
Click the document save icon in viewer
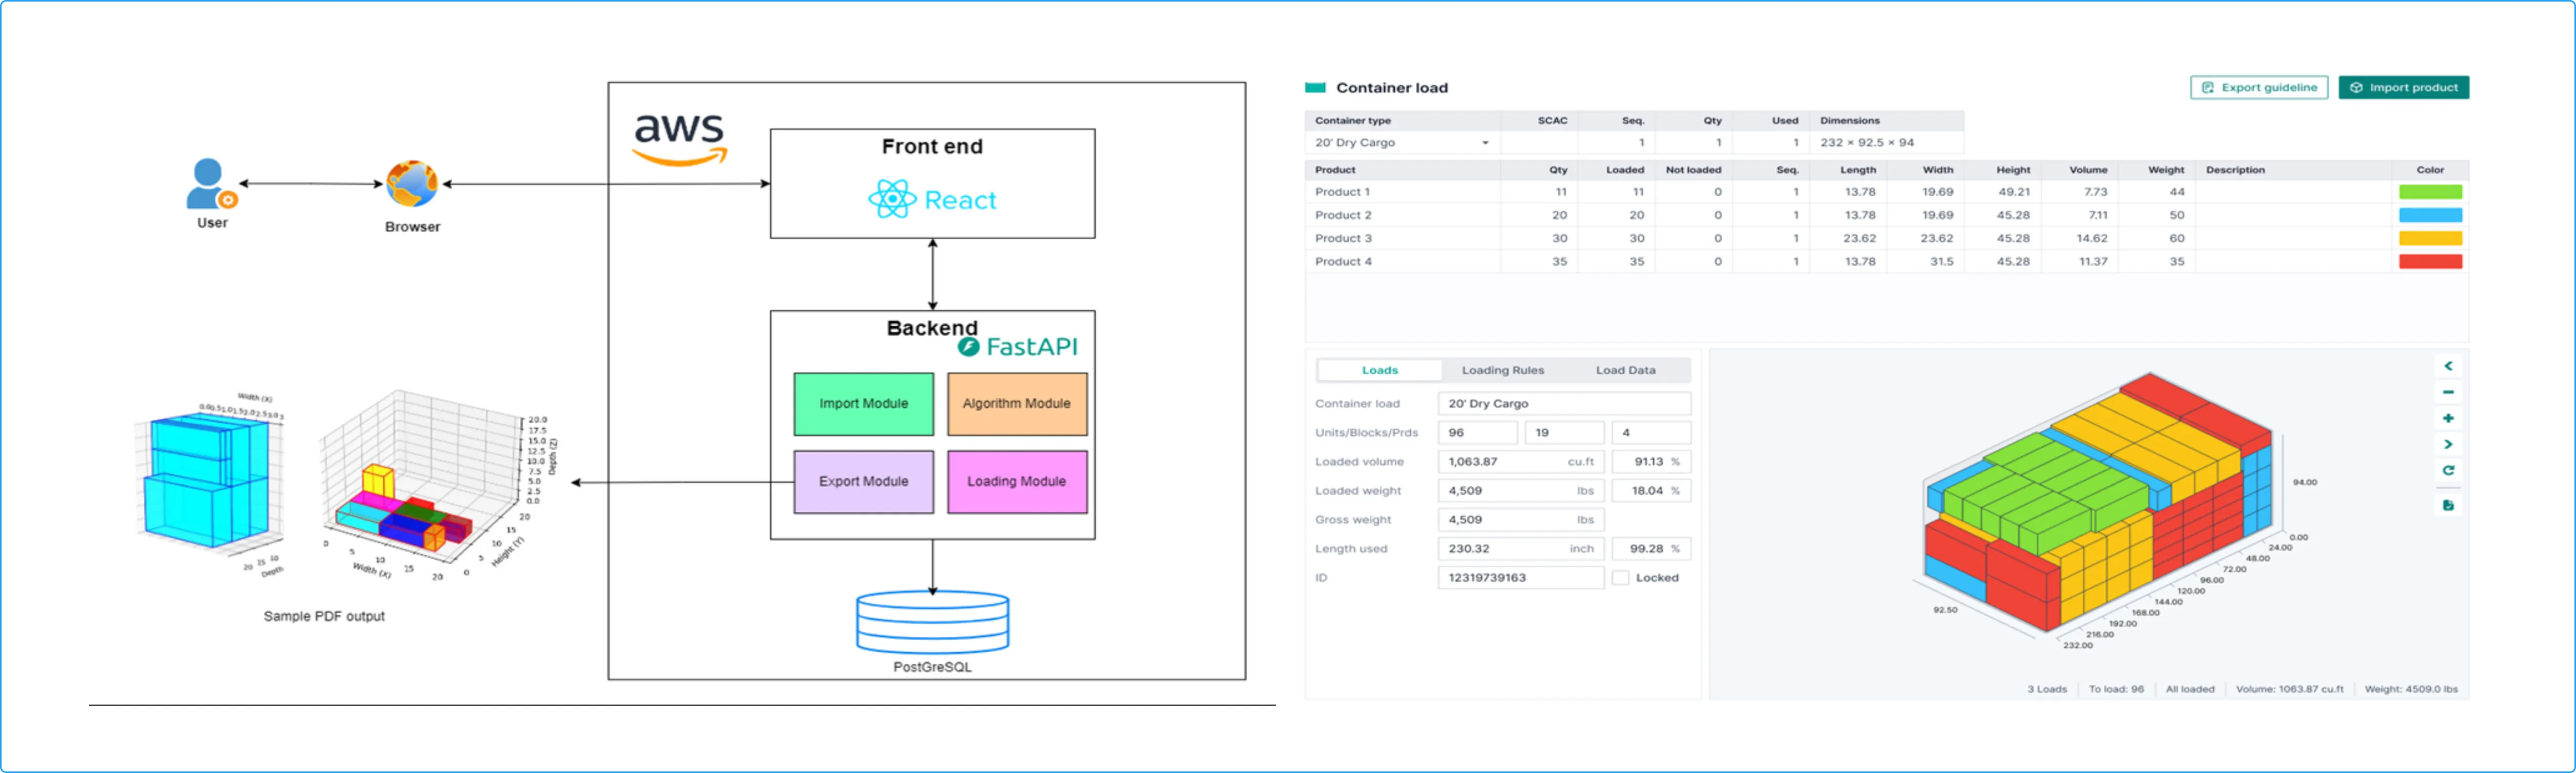click(2448, 505)
